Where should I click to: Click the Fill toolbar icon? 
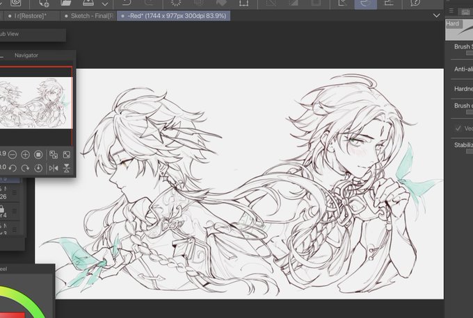pyautogui.click(x=221, y=3)
